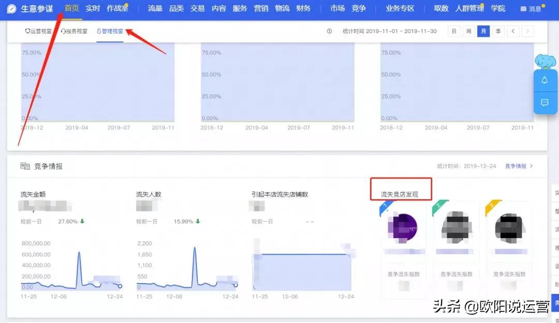
Task: Click the elephant assistant mascot icon
Action: tap(545, 62)
